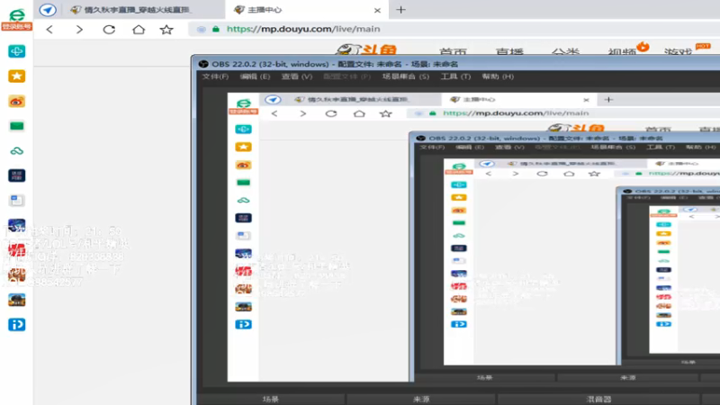Go back with the browser back arrow
Screen dimensions: 720x405
(x=49, y=30)
